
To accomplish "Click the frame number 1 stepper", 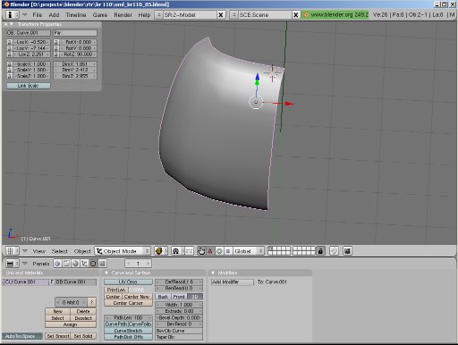I will click(x=138, y=264).
